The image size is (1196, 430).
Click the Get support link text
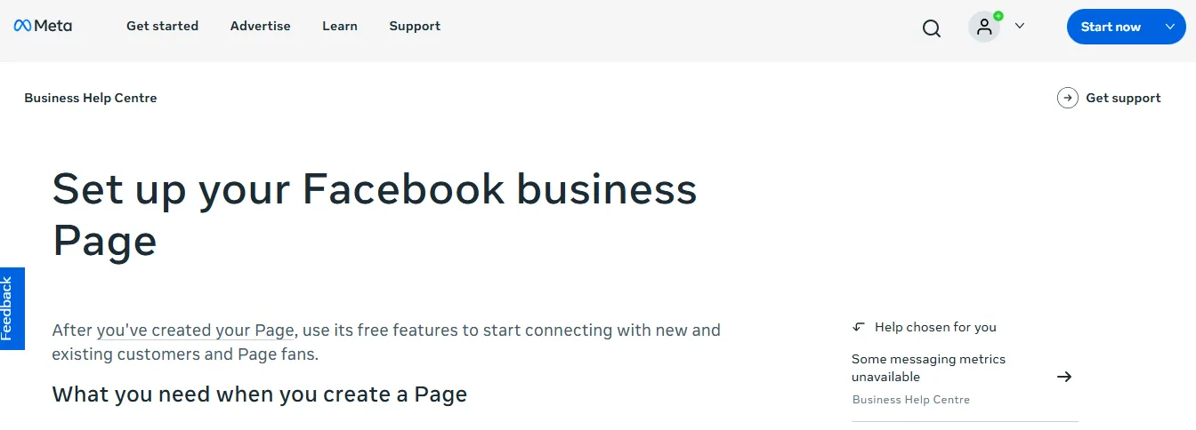point(1123,98)
